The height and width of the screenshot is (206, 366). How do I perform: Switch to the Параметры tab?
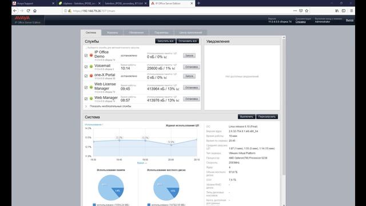tap(161, 33)
